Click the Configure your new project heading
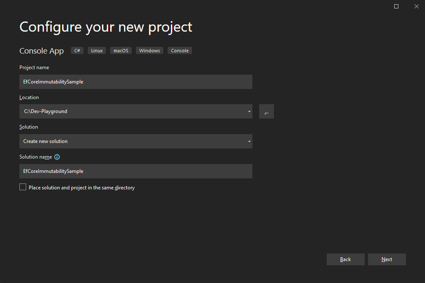425x283 pixels. (x=106, y=27)
